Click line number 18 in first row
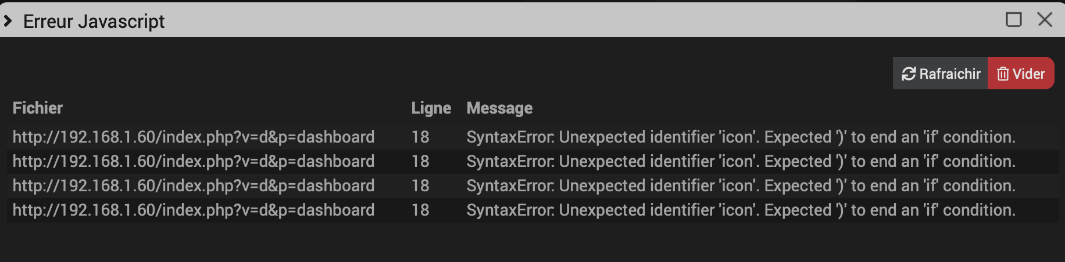Viewport: 1065px width, 262px height. pyautogui.click(x=420, y=137)
